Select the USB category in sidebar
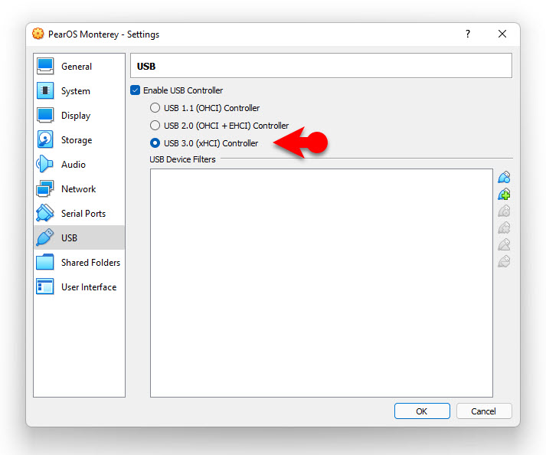Screen dimensions: 546x455 [79, 237]
